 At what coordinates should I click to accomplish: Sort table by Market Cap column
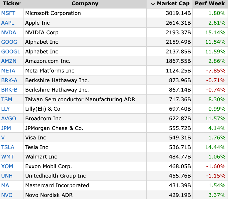(173, 4)
